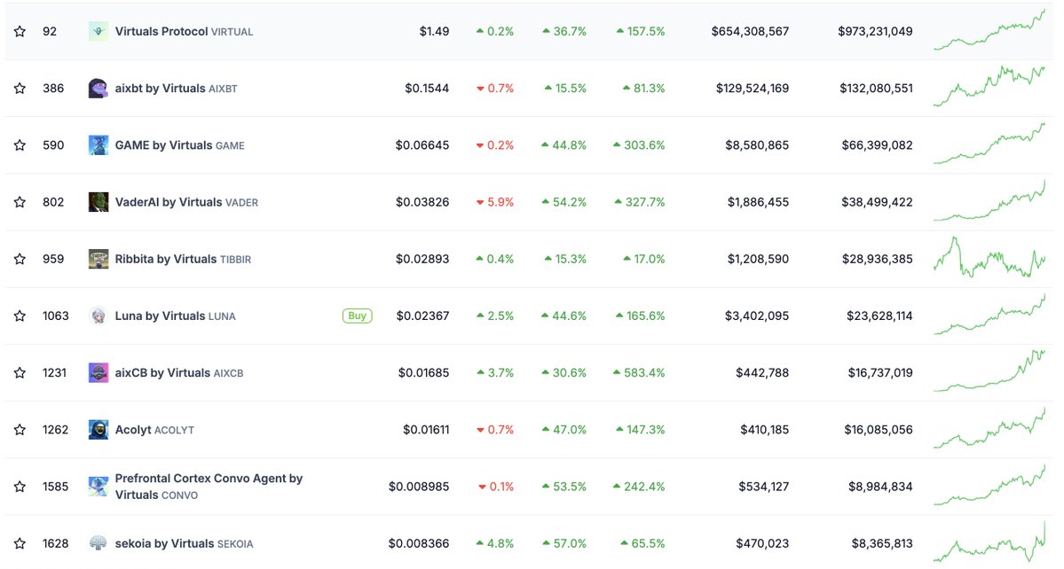Click the aixbt 7-day sparkline chart
The height and width of the screenshot is (569, 1064).
point(989,87)
